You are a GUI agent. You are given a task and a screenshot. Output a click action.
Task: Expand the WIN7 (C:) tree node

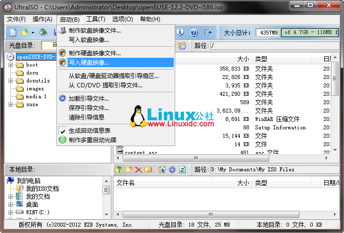[10, 212]
